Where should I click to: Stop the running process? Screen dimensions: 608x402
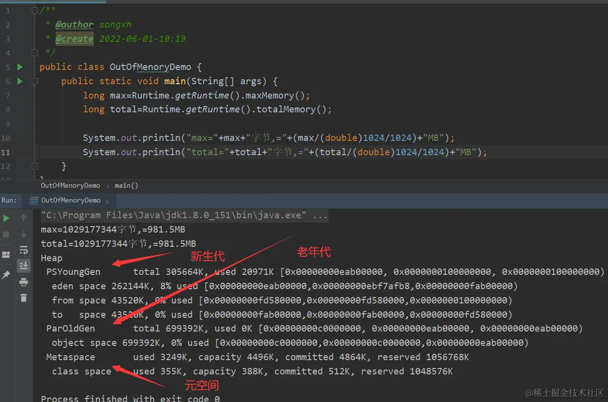coord(6,234)
